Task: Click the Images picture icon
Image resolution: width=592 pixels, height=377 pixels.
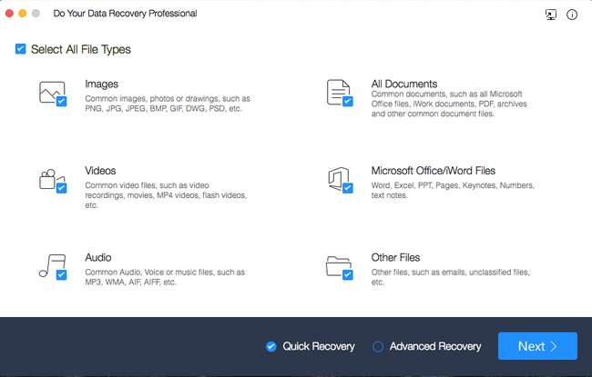Action: coord(52,93)
